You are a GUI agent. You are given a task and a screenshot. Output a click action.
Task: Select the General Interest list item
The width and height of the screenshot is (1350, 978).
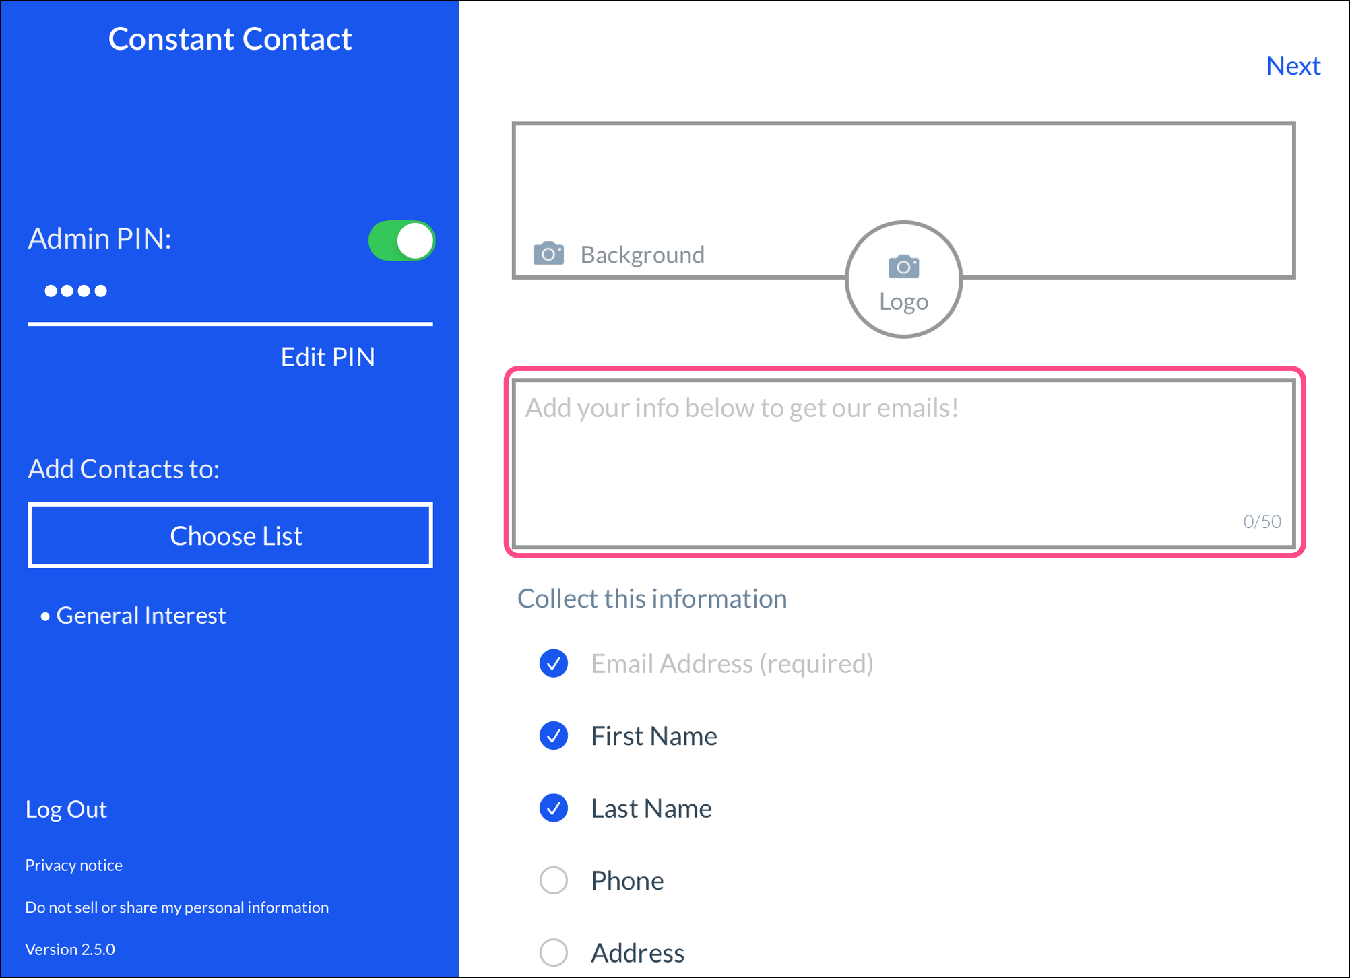click(141, 615)
